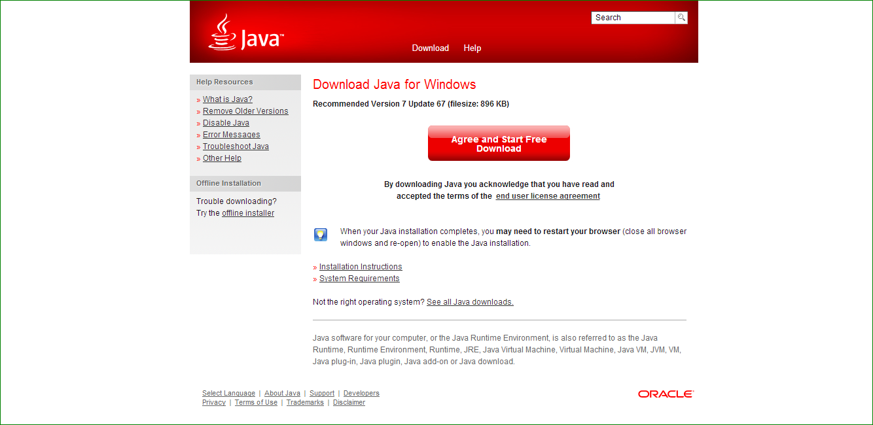This screenshot has width=873, height=425.
Task: Open the Disable Java link
Action: [x=226, y=123]
